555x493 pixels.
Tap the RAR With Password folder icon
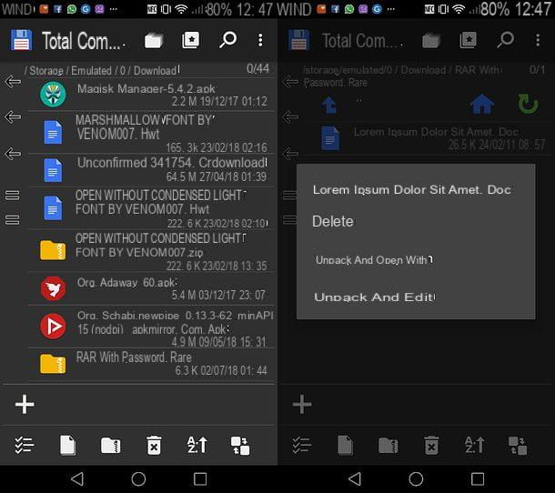[x=53, y=364]
